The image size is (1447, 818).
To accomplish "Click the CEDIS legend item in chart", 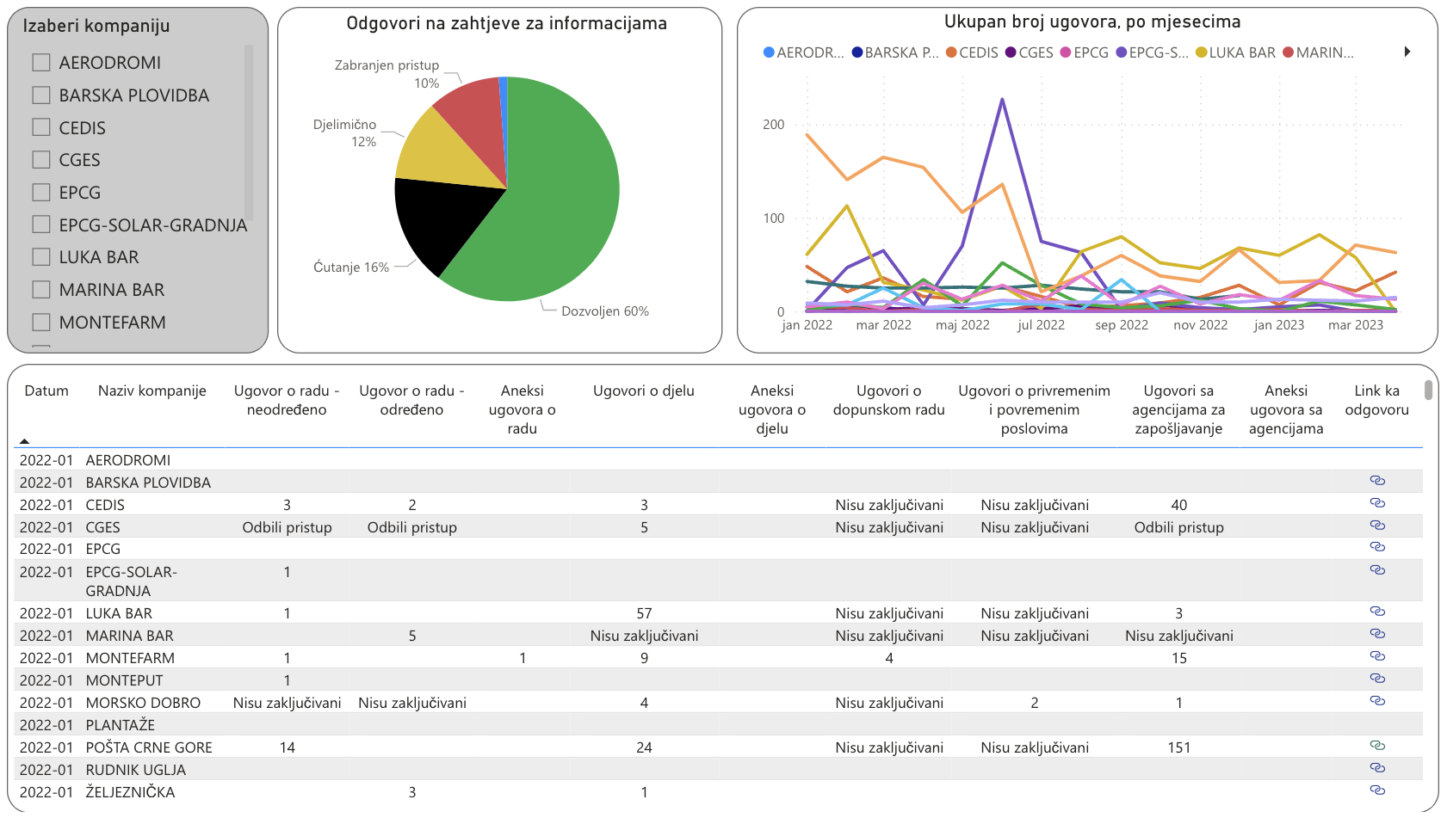I will pyautogui.click(x=972, y=52).
